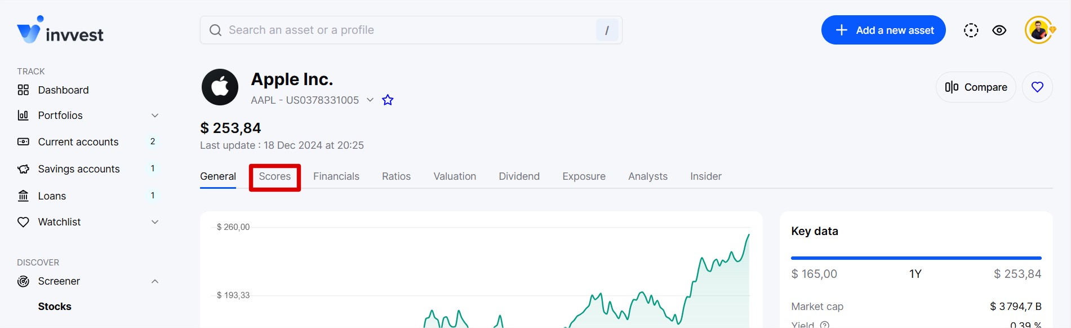Focus the asset or profile search field
The image size is (1071, 328).
click(411, 30)
